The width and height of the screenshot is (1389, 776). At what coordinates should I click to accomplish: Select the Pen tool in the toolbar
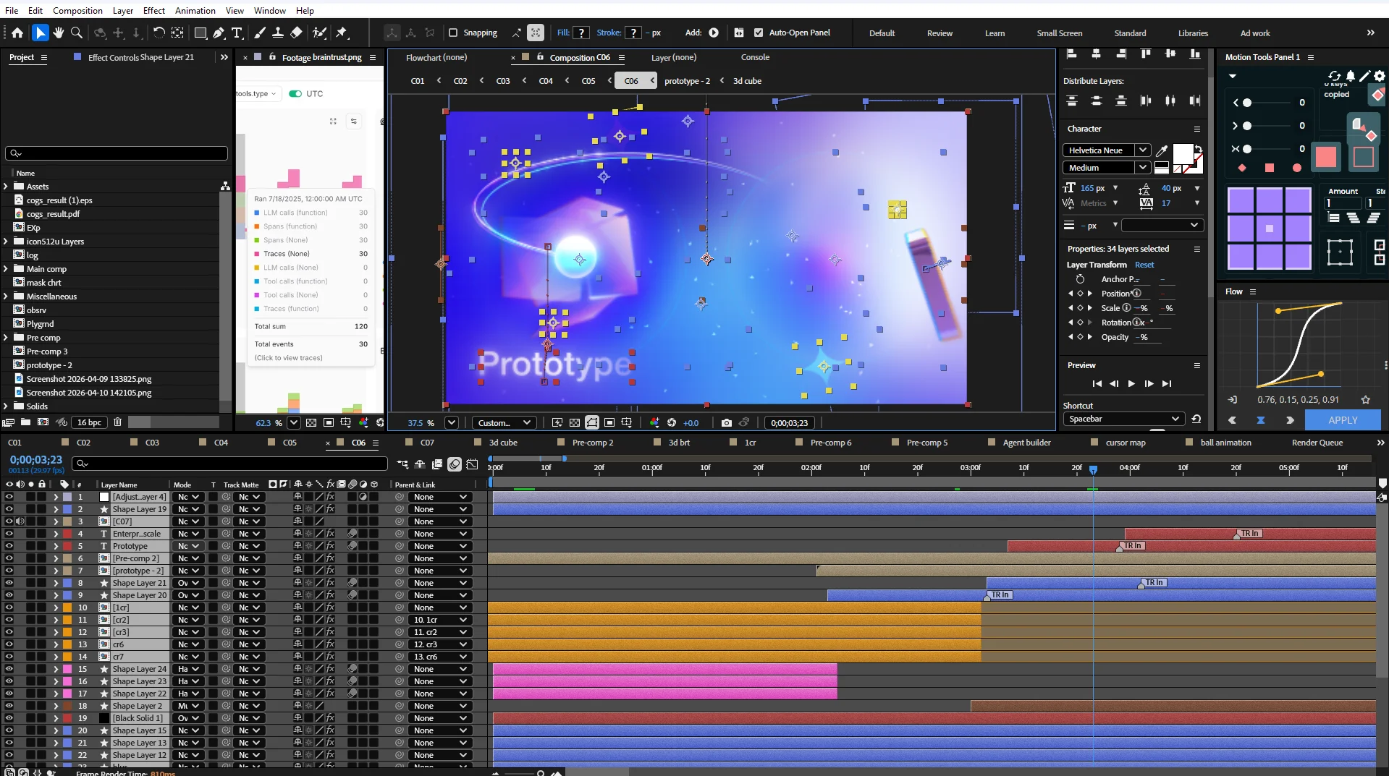tap(218, 33)
